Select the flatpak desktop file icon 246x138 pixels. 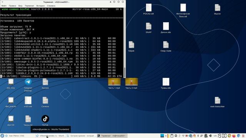[x=131, y=46]
